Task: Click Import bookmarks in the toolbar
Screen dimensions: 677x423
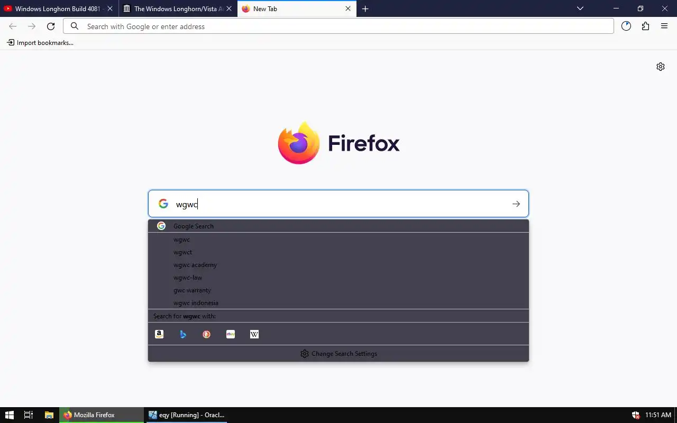Action: coord(40,43)
